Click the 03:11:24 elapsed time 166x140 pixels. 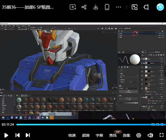8,125
